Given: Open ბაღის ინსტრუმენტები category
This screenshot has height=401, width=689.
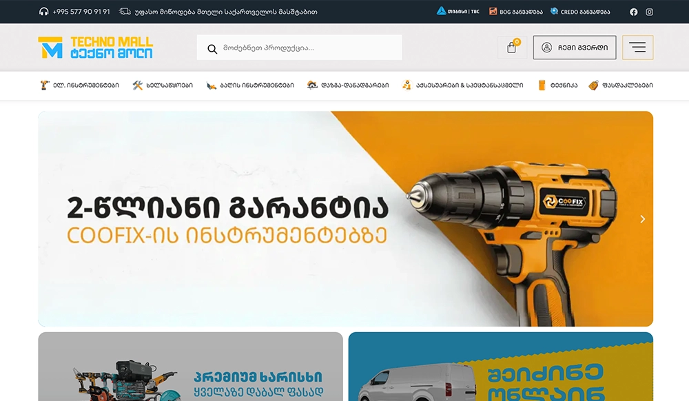Looking at the screenshot, I should [250, 85].
